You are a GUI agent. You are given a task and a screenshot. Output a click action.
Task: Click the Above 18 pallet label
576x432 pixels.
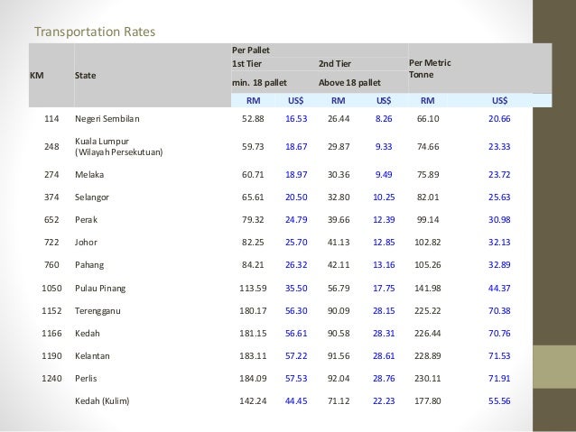tap(349, 82)
